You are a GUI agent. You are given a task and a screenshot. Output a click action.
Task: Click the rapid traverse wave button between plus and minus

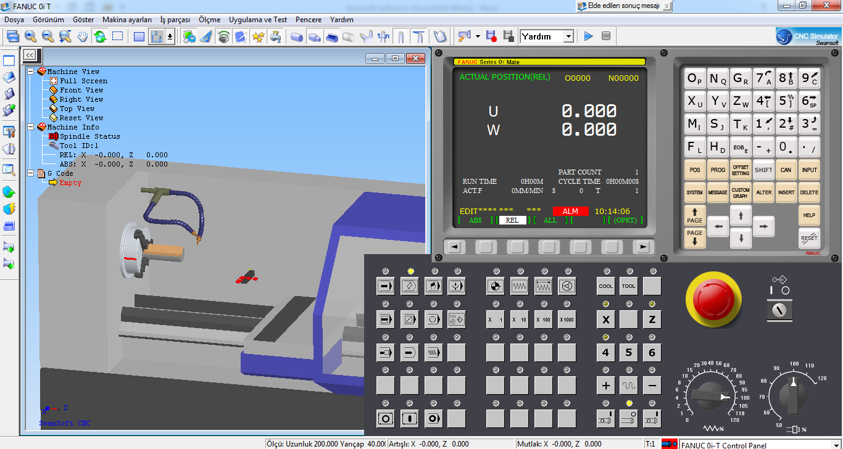(x=628, y=386)
